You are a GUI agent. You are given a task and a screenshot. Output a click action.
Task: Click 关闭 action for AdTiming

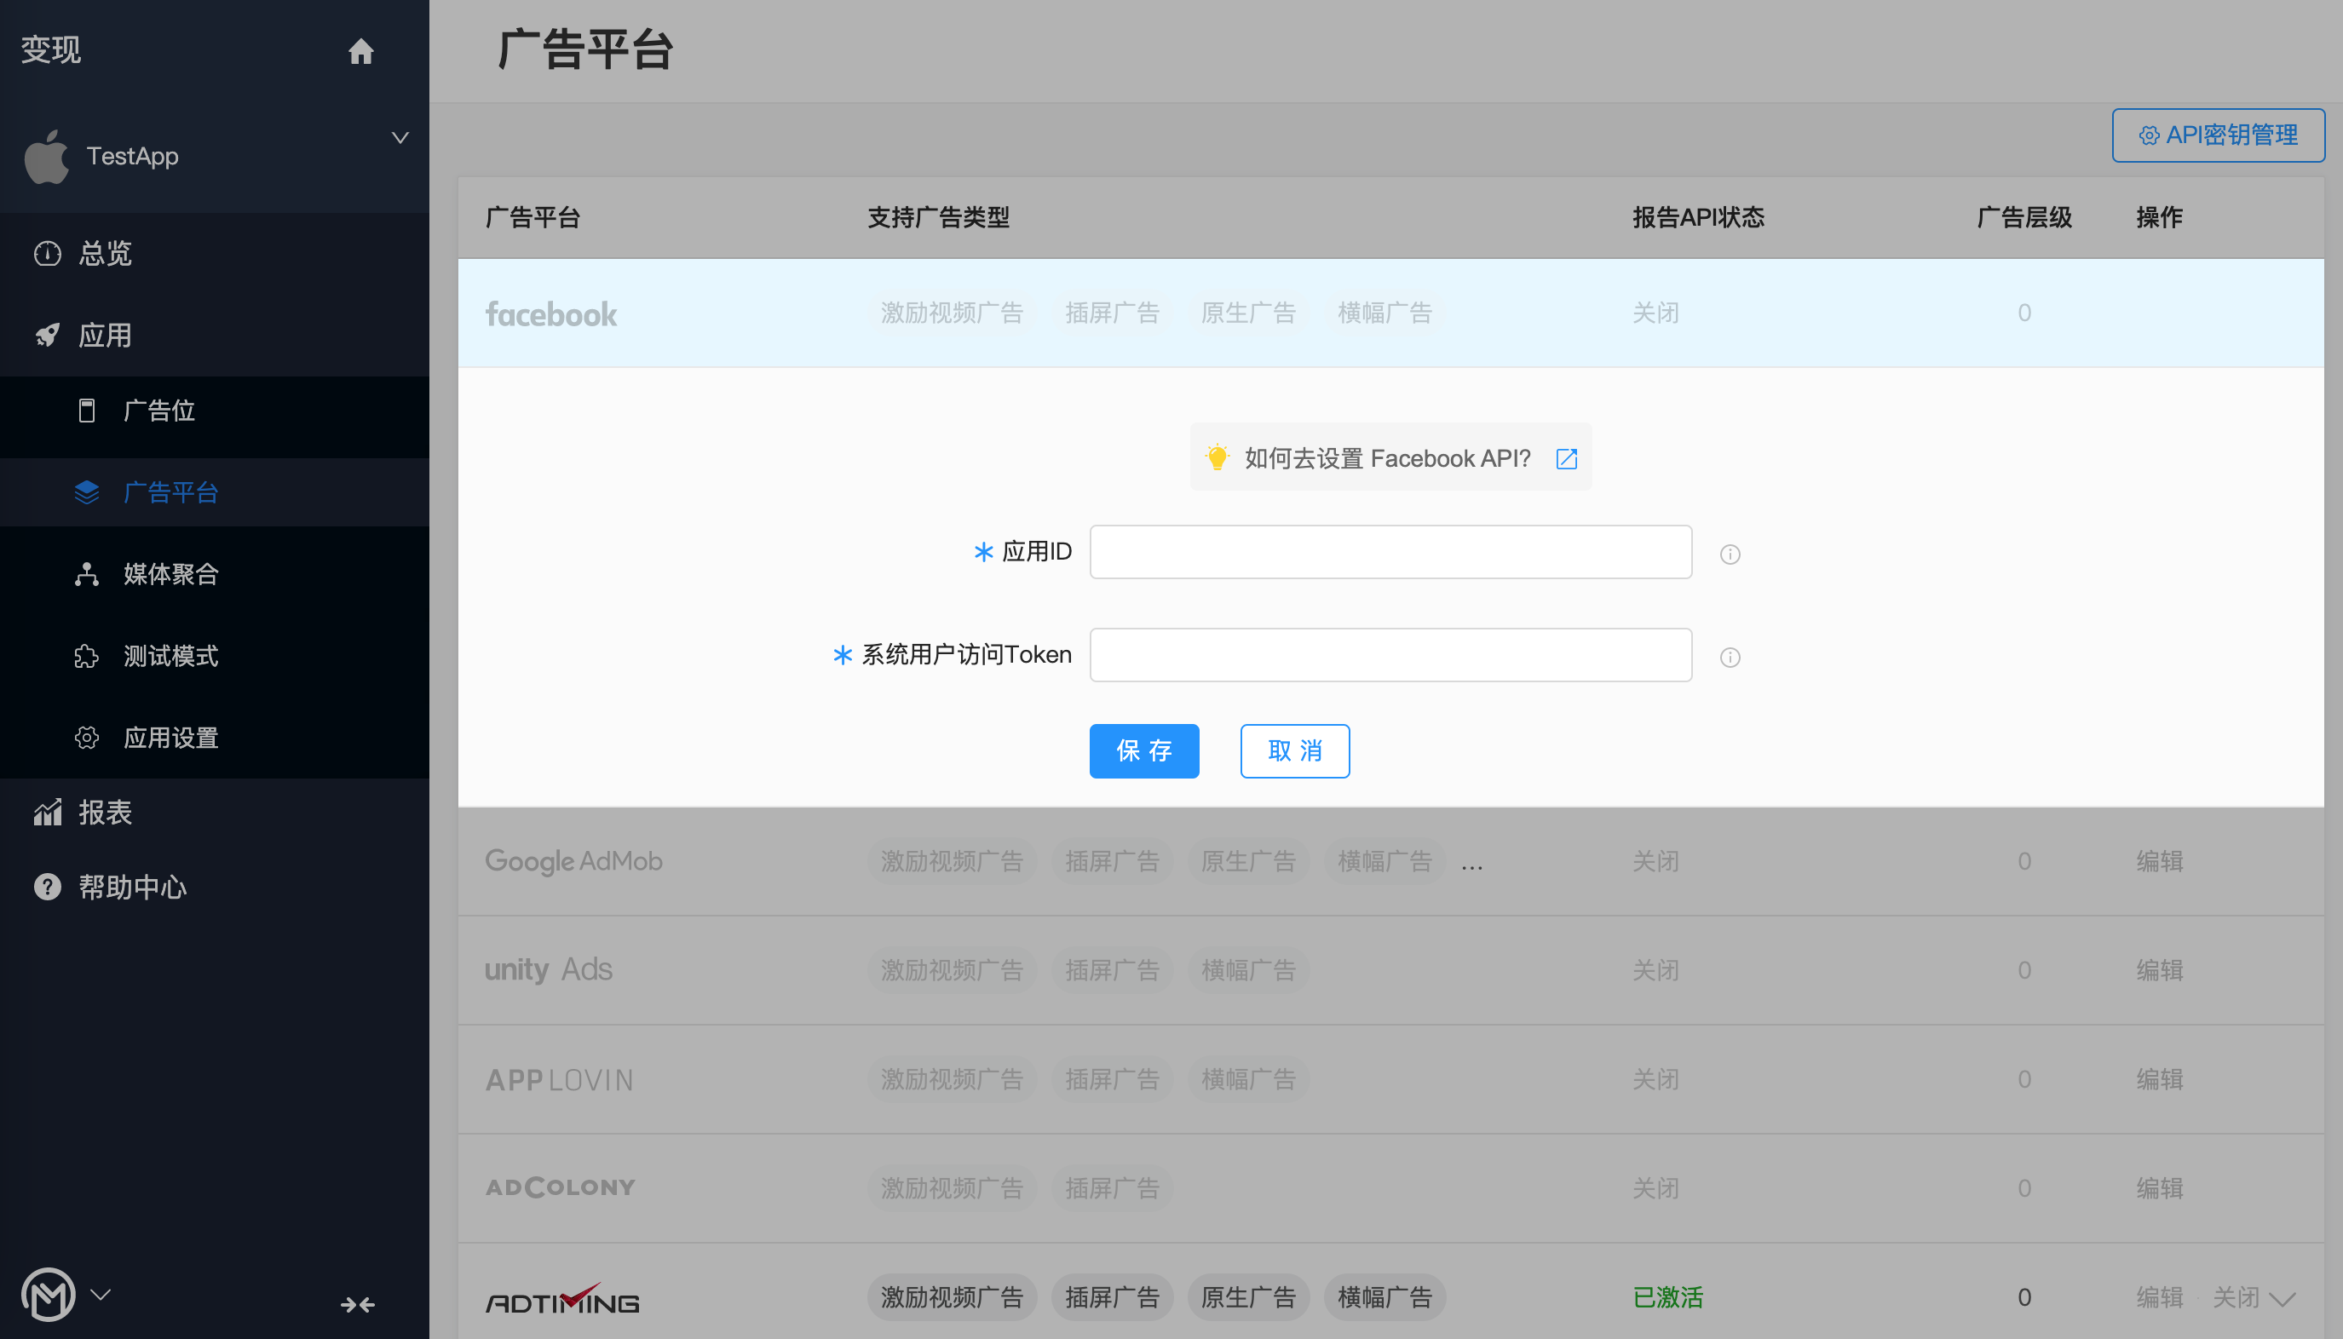[2236, 1296]
